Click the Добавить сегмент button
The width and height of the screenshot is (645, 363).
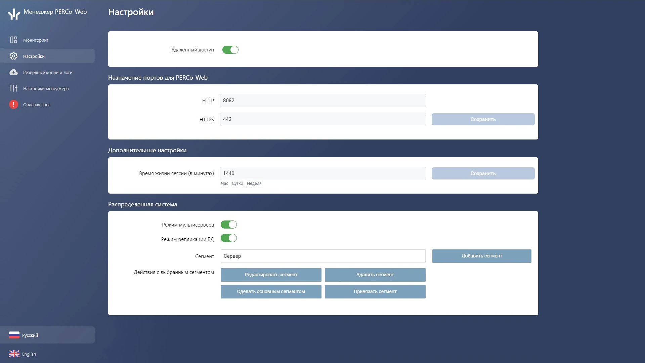482,256
